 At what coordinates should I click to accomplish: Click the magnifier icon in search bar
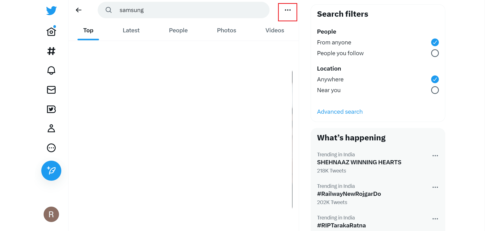(109, 10)
